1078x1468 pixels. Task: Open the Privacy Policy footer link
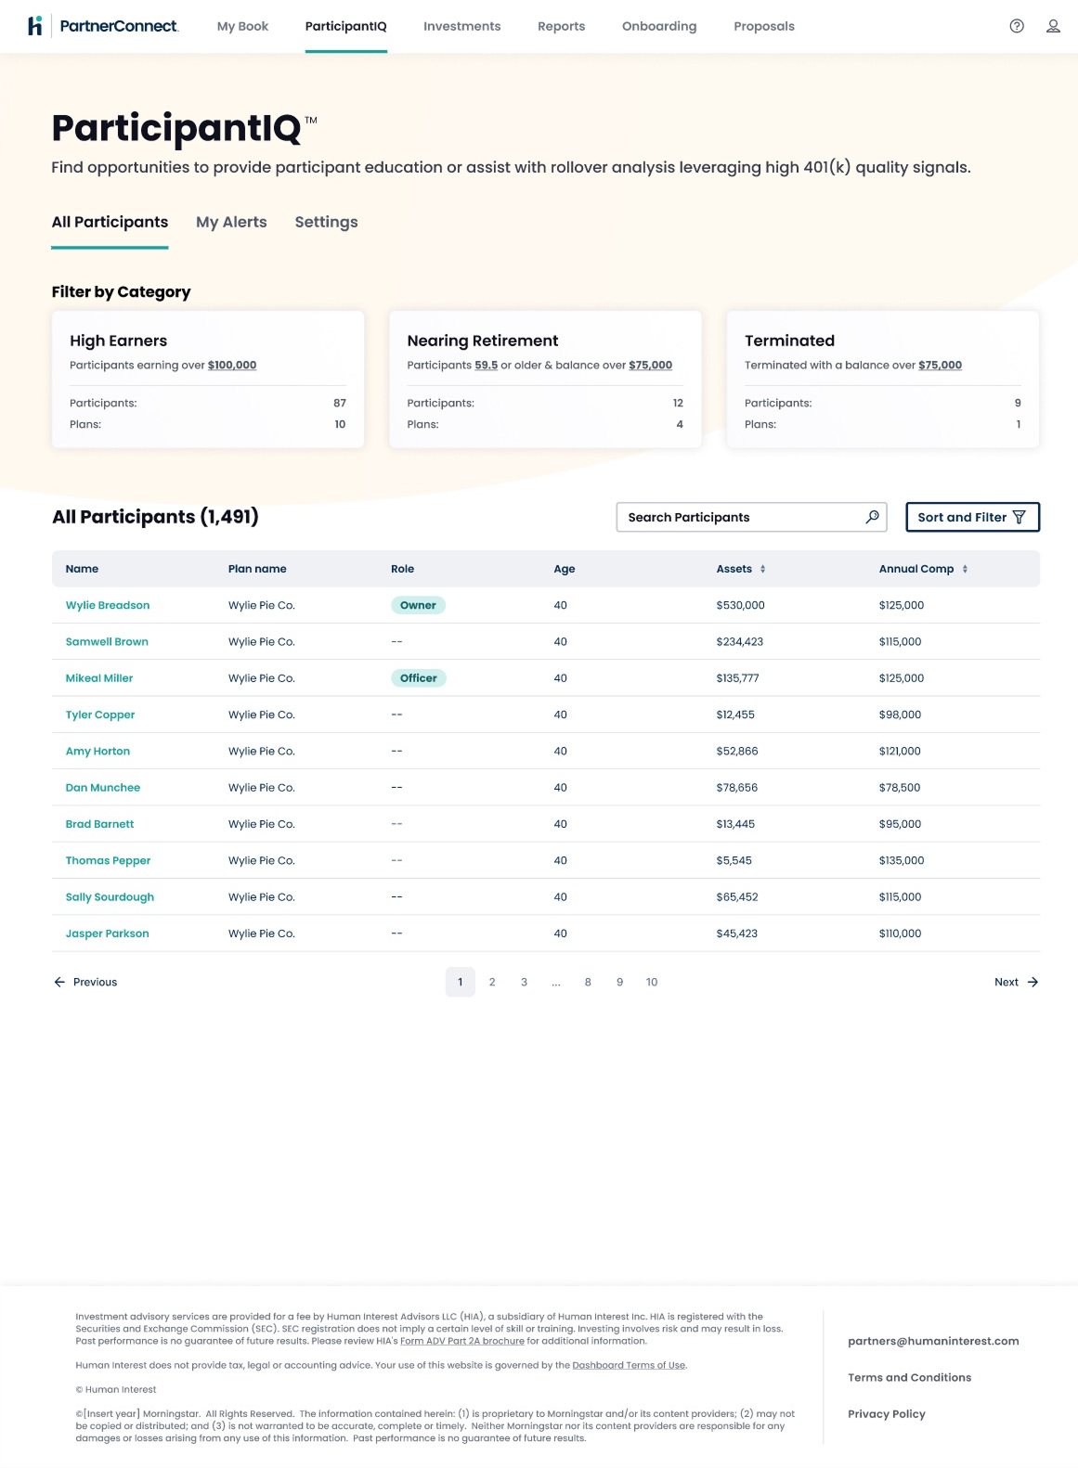coord(887,1413)
